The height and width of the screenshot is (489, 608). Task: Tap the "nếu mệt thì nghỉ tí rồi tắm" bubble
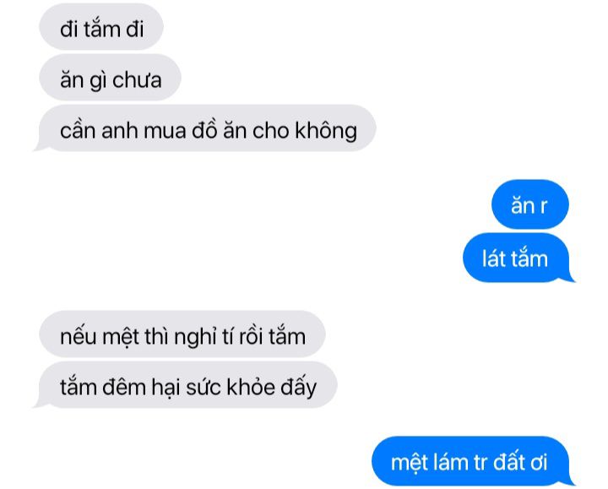pyautogui.click(x=182, y=334)
